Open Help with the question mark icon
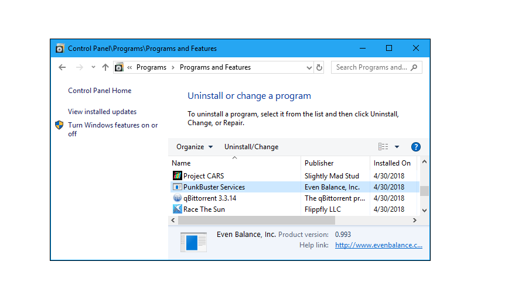Viewport: 515px width, 296px height. [x=416, y=147]
